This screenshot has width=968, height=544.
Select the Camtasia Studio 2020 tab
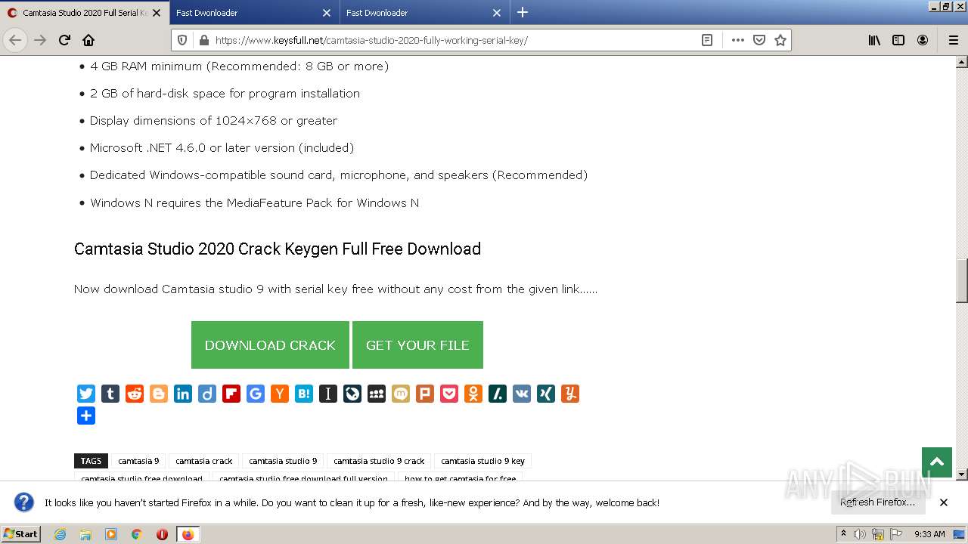(x=84, y=13)
